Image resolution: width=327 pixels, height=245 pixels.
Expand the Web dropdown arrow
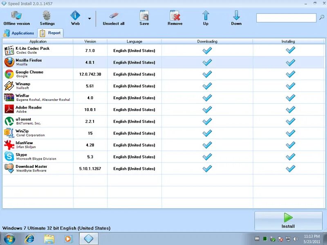[90, 18]
